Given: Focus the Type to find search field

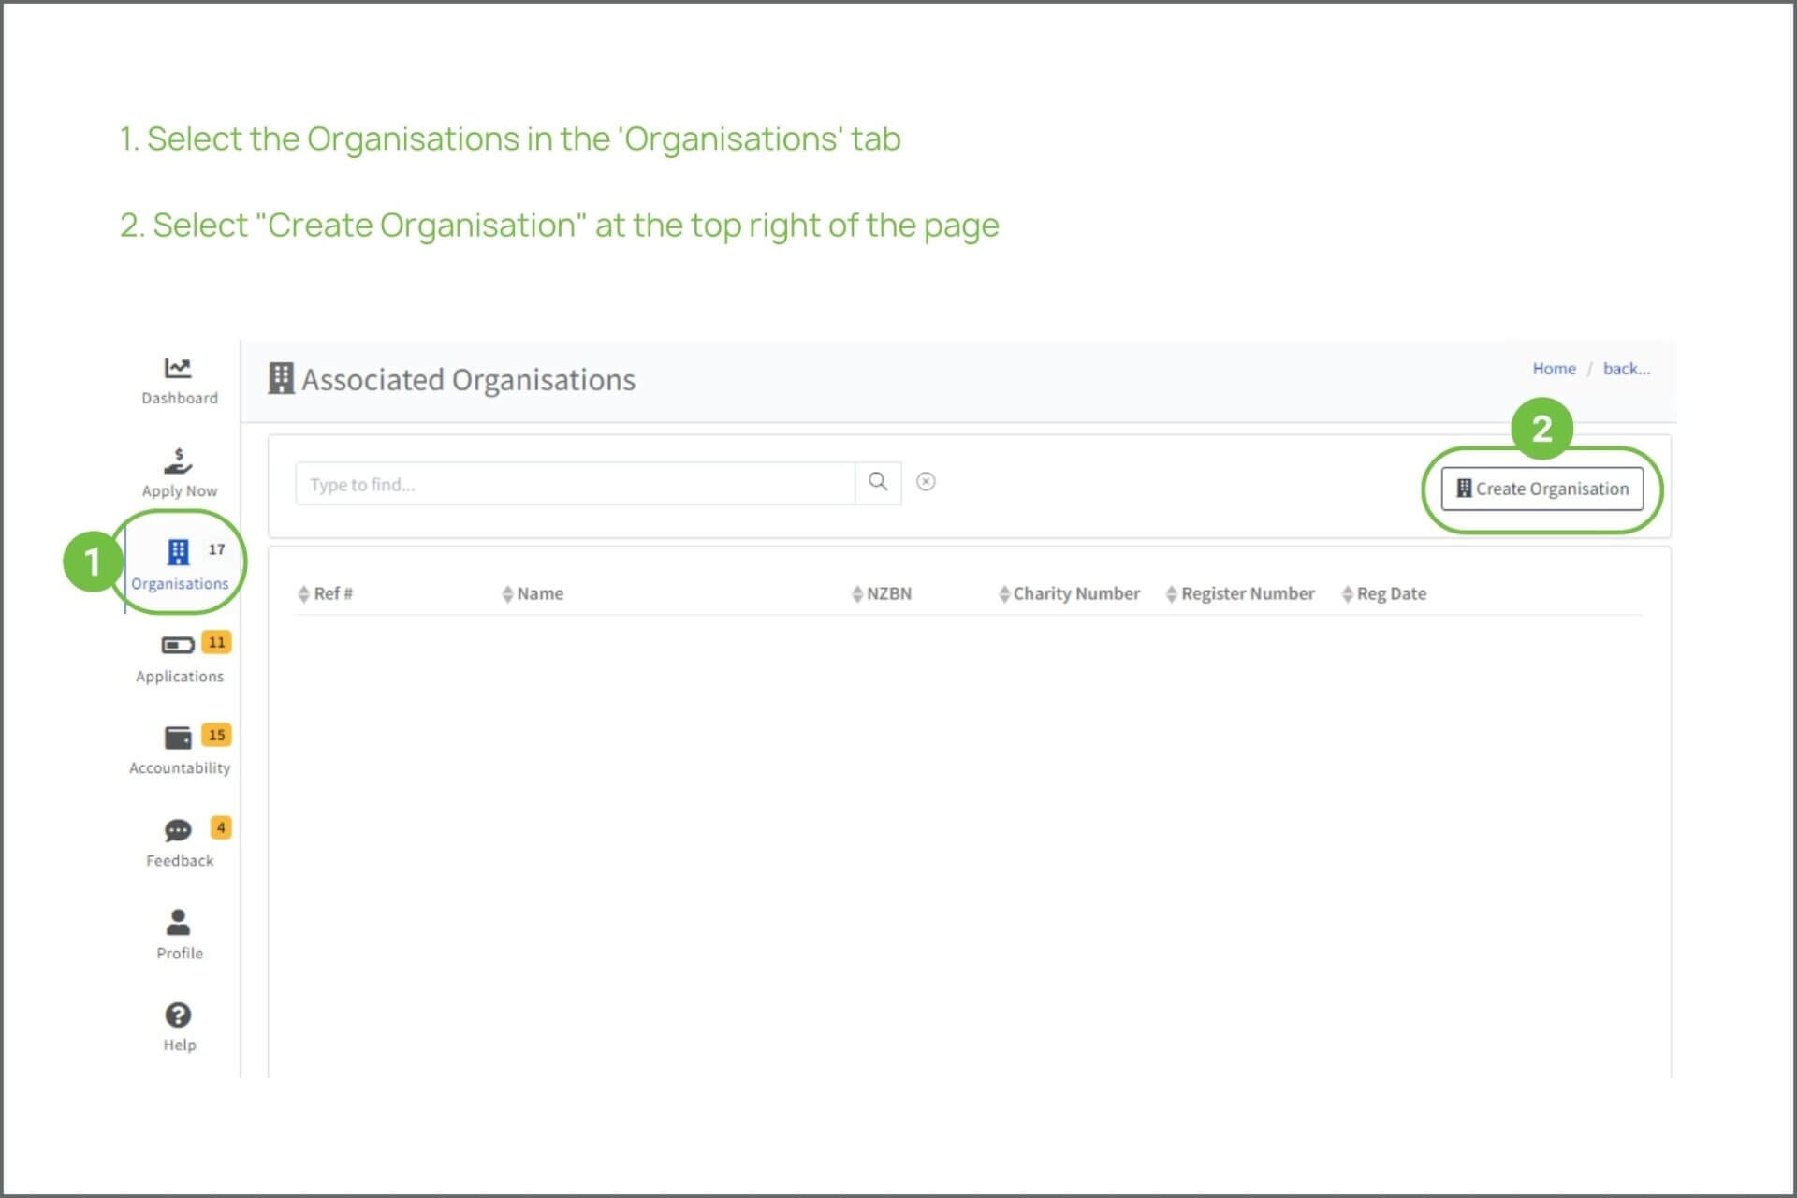Looking at the screenshot, I should point(575,484).
